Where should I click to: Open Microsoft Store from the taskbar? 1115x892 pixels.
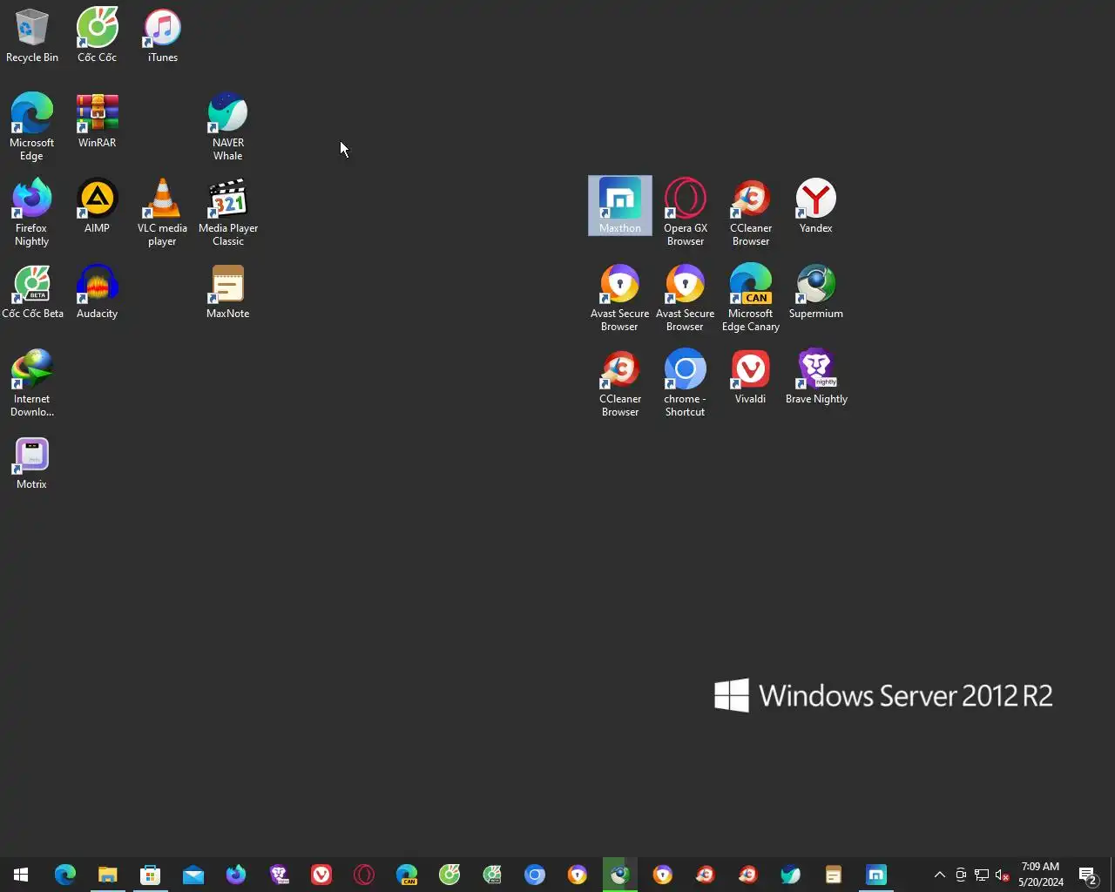point(151,875)
